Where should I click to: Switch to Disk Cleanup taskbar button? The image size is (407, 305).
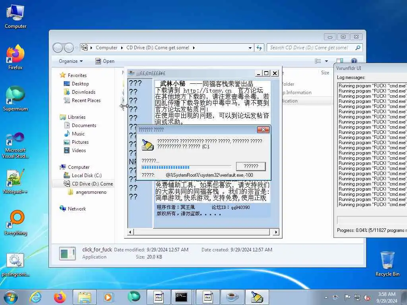(x=257, y=297)
